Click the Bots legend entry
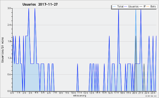The width and height of the screenshot is (159, 98). pyautogui.click(x=151, y=6)
